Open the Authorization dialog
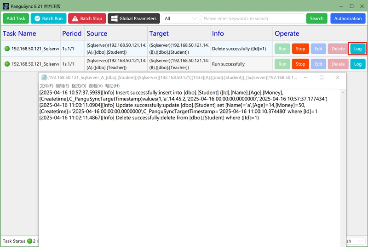Viewport: 368px width, 247px height. [x=348, y=18]
